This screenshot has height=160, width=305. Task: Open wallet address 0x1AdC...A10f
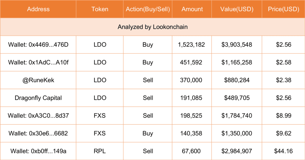pyautogui.click(x=38, y=63)
